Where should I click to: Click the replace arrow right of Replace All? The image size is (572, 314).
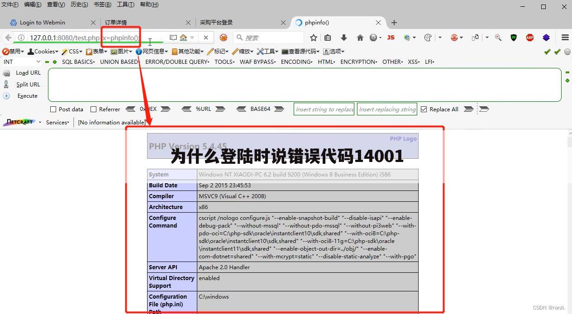pos(468,109)
